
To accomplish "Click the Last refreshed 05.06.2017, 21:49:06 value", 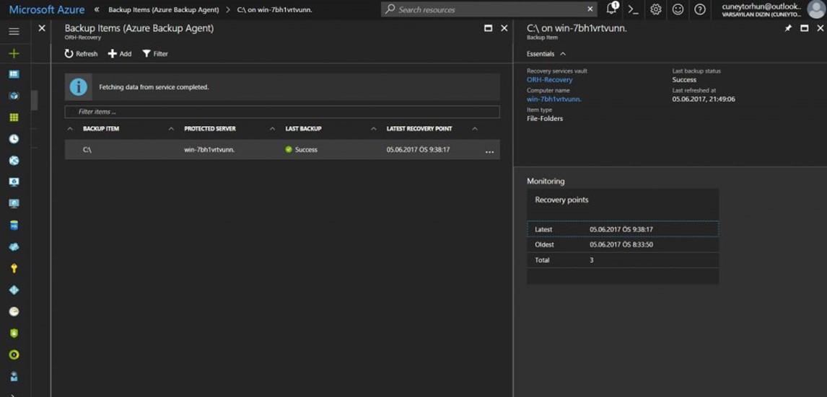I will 704,99.
